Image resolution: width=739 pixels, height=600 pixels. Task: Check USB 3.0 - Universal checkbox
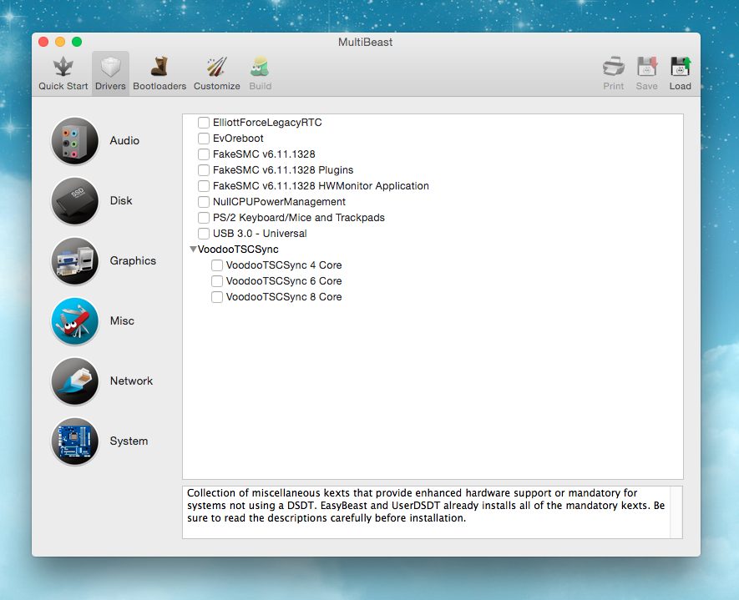click(x=204, y=234)
